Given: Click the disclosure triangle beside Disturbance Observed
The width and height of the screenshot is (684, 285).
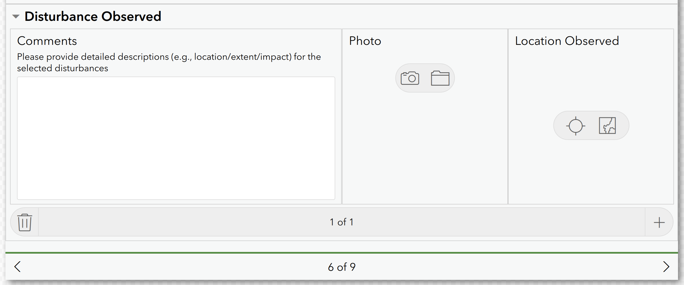Looking at the screenshot, I should point(16,16).
